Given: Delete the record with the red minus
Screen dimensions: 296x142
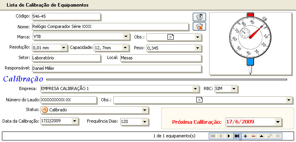Looking at the screenshot, I should pyautogui.click(x=254, y=136).
